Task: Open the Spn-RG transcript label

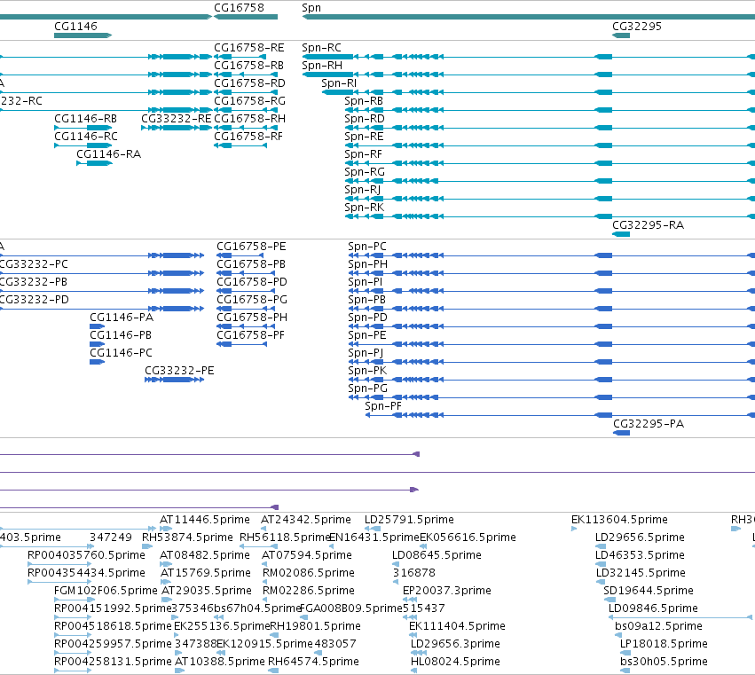Action: pyautogui.click(x=365, y=172)
